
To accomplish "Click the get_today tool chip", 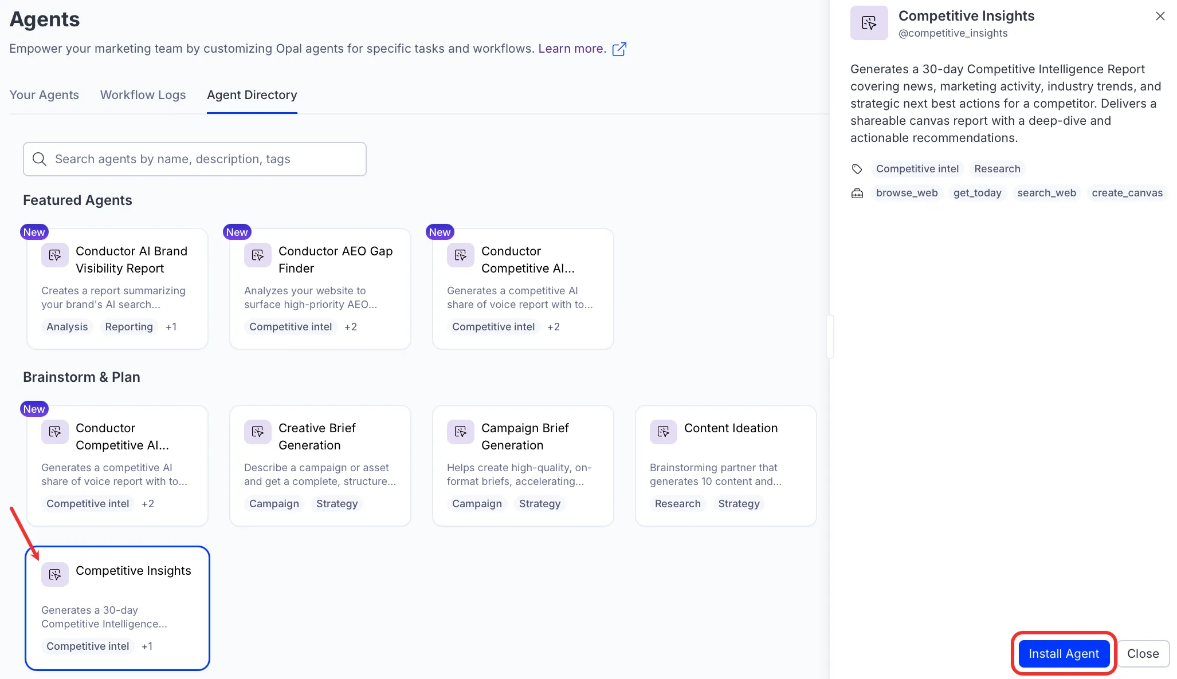I will [978, 193].
